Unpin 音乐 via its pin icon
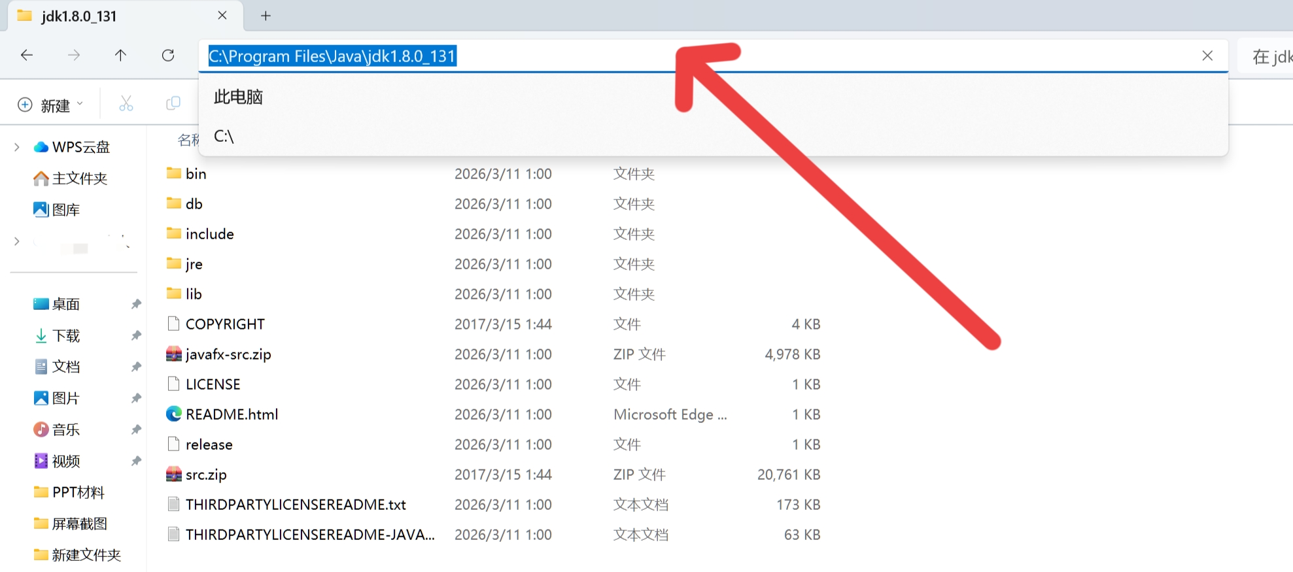 (136, 429)
